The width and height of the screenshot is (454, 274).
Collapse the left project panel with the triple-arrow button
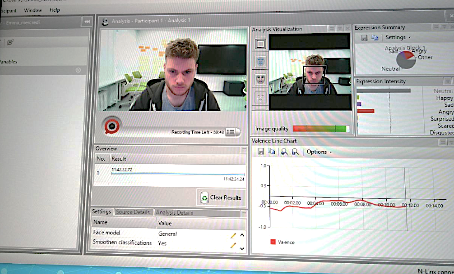(87, 22)
